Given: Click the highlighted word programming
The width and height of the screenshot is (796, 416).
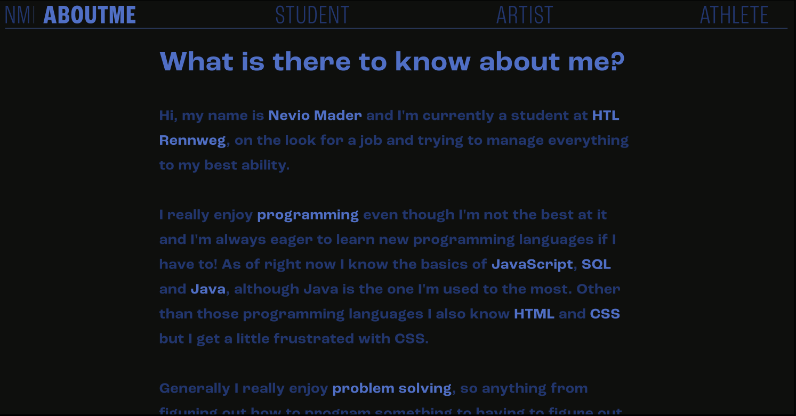Looking at the screenshot, I should (308, 215).
